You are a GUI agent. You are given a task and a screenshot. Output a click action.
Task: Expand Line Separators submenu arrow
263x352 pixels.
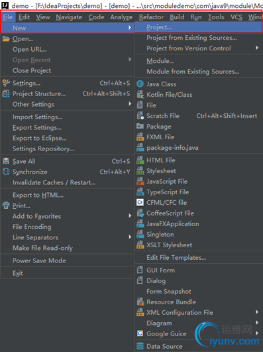coord(130,237)
